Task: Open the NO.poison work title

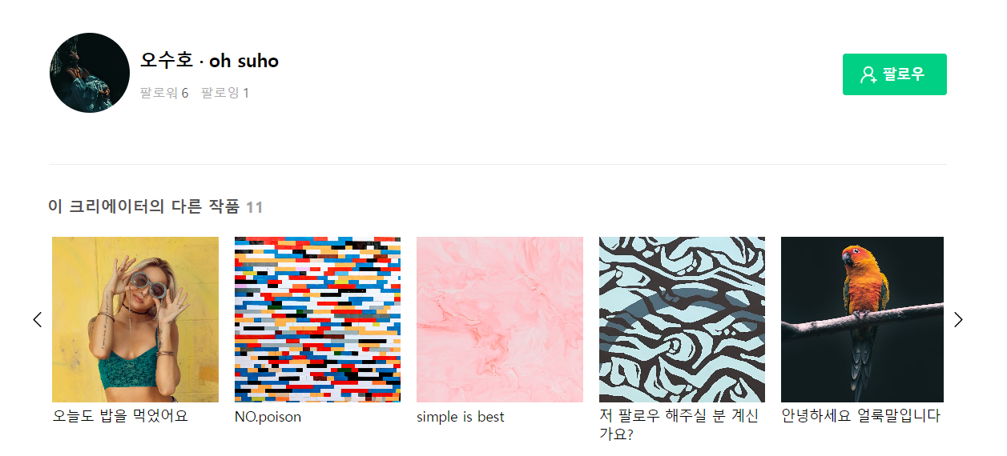Action: [x=268, y=417]
